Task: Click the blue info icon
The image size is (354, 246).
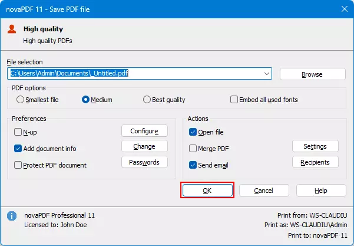Action: pyautogui.click(x=12, y=216)
